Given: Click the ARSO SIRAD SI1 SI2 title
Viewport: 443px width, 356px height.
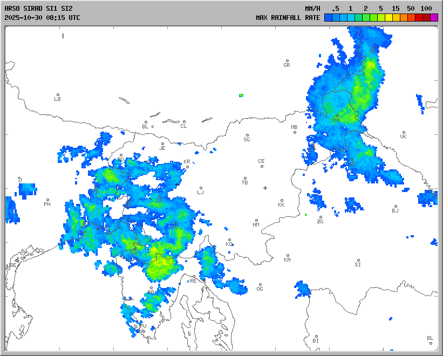Looking at the screenshot, I should 38,9.
